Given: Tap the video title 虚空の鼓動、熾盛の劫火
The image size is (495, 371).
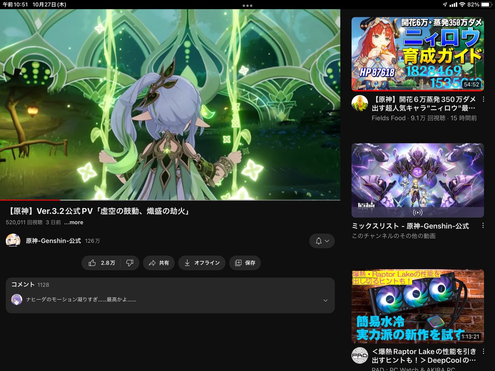Looking at the screenshot, I should click(98, 211).
